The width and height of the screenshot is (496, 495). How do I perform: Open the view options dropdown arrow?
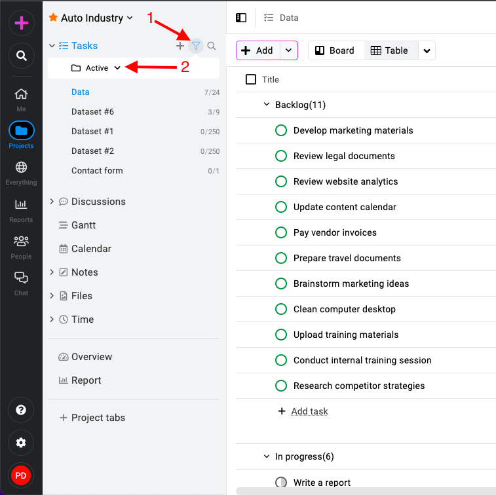click(427, 50)
